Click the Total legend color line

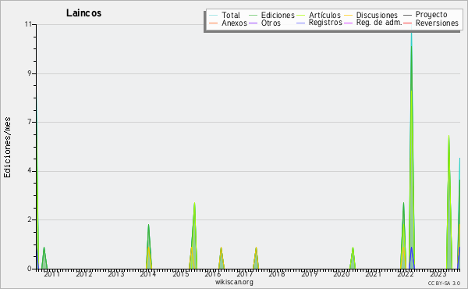point(214,16)
